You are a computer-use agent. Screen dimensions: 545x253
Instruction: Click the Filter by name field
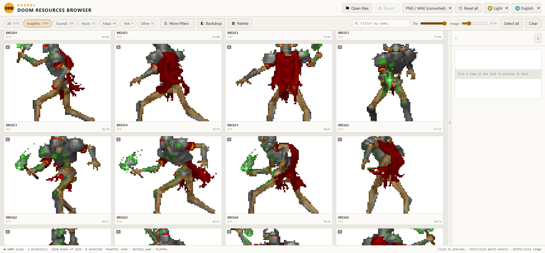click(381, 23)
